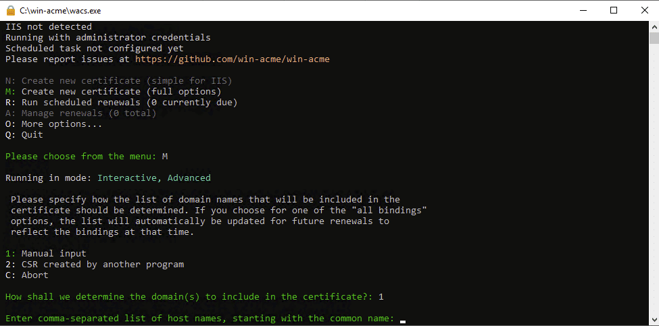Click the "reflect the bindings at that time." line
The height and width of the screenshot is (326, 659).
click(103, 232)
